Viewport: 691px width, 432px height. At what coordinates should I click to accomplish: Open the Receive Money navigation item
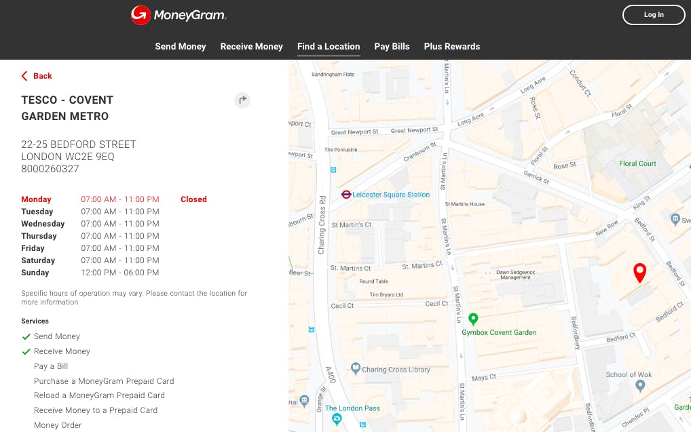pos(251,46)
